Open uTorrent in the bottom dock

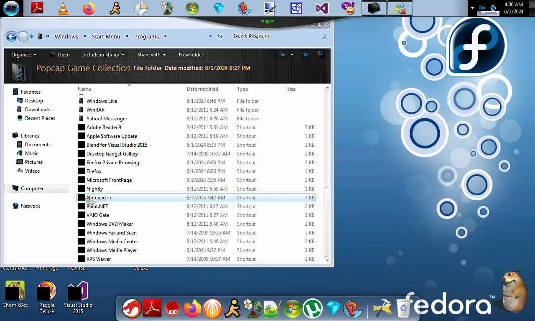(313, 309)
